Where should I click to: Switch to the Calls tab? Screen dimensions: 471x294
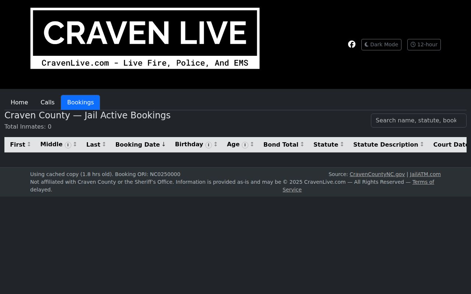(47, 102)
